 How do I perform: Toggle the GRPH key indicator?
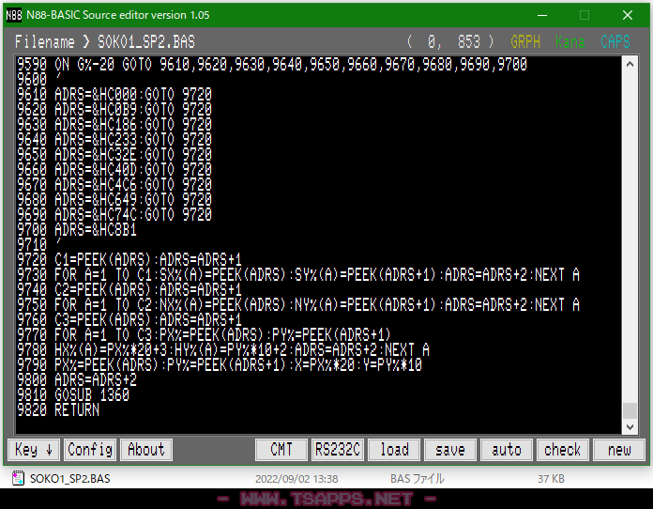click(525, 41)
